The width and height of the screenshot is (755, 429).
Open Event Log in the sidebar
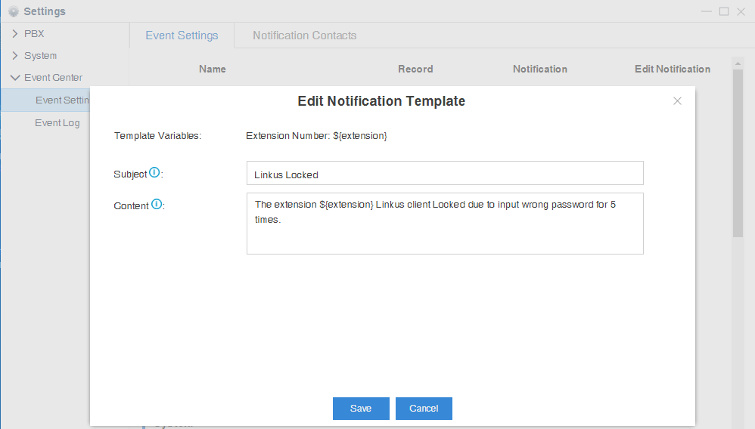click(57, 122)
